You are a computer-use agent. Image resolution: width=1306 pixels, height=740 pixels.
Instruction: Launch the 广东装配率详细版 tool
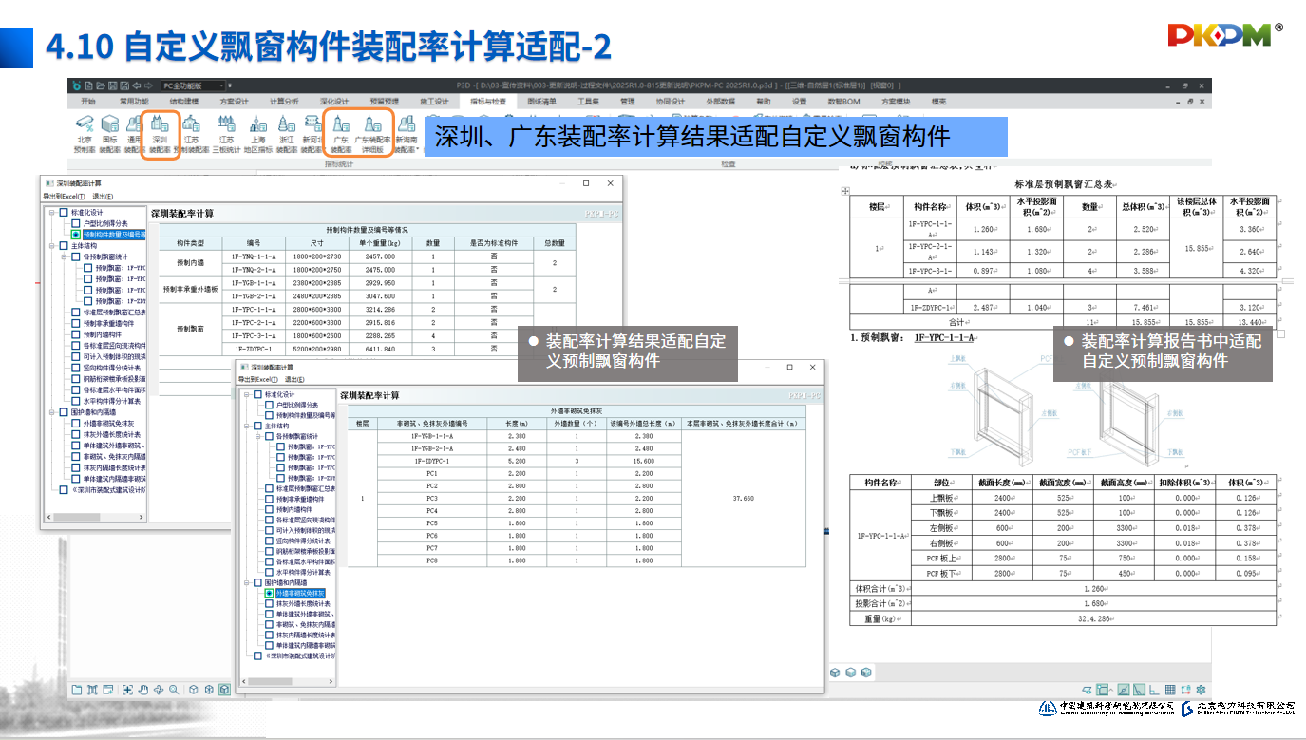point(373,135)
